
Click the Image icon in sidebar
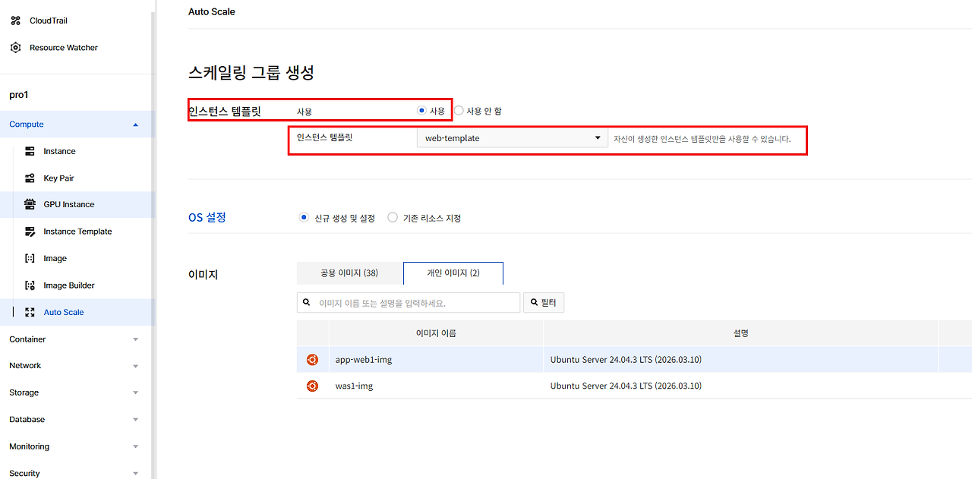pyautogui.click(x=30, y=259)
